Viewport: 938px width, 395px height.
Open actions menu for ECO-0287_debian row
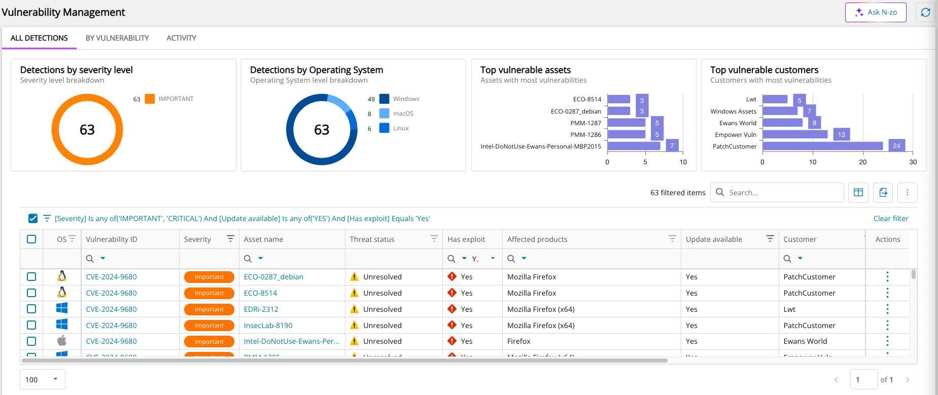[x=887, y=277]
